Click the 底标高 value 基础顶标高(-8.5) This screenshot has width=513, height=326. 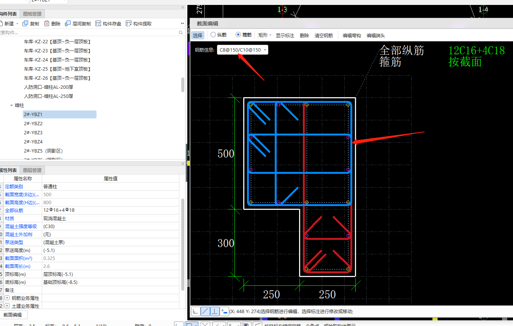pos(110,282)
